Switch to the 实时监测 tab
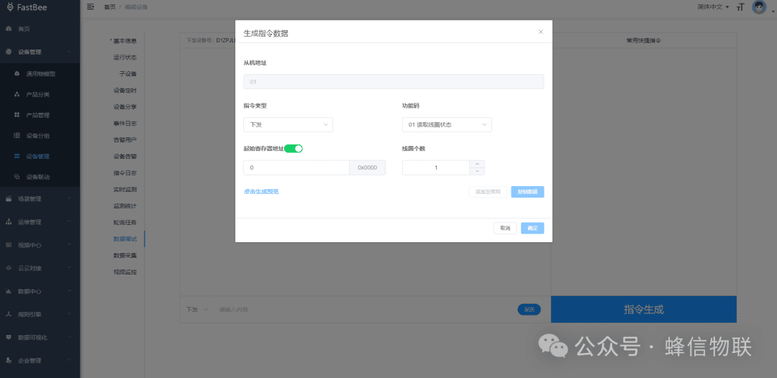Viewport: 777px width, 378px height. pos(125,190)
